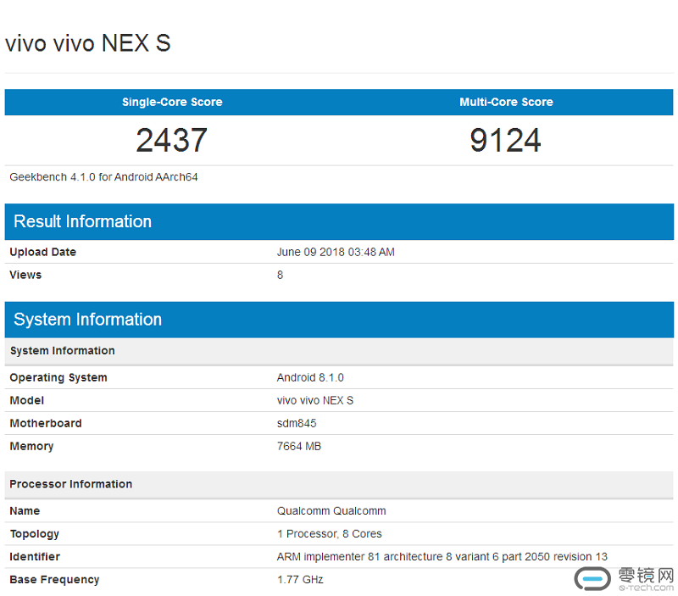Click the Views count value 8
The image size is (678, 596).
pyautogui.click(x=281, y=275)
